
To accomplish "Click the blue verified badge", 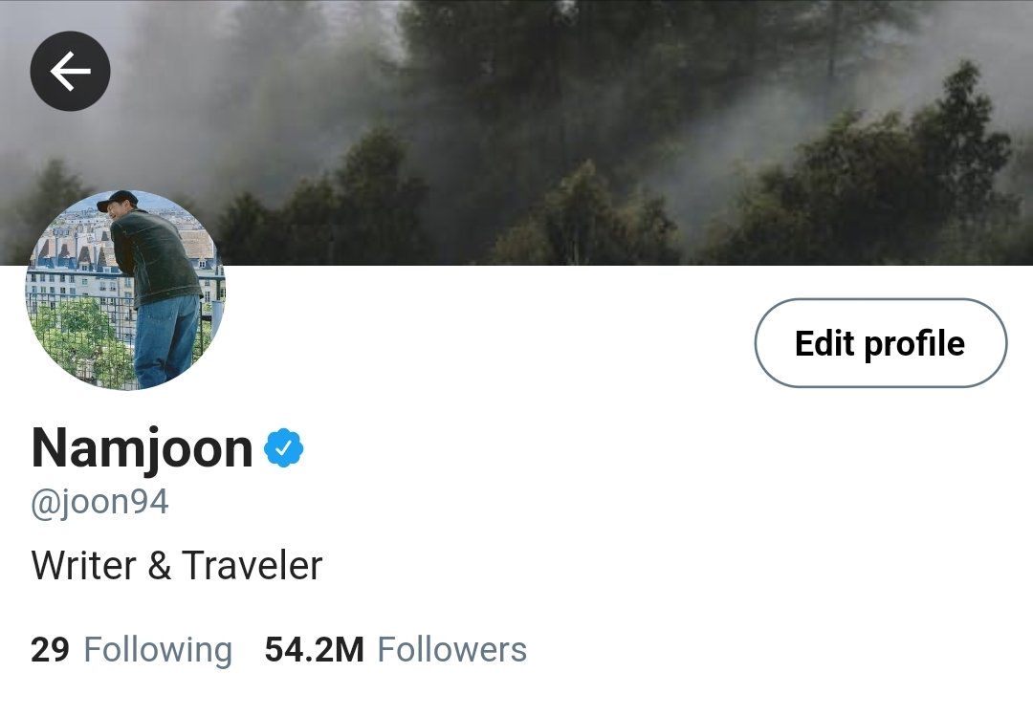I will [x=283, y=448].
